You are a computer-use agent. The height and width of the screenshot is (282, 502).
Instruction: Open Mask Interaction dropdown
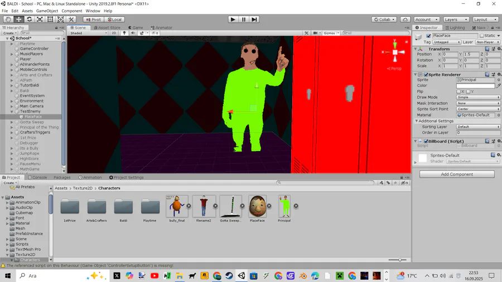478,103
